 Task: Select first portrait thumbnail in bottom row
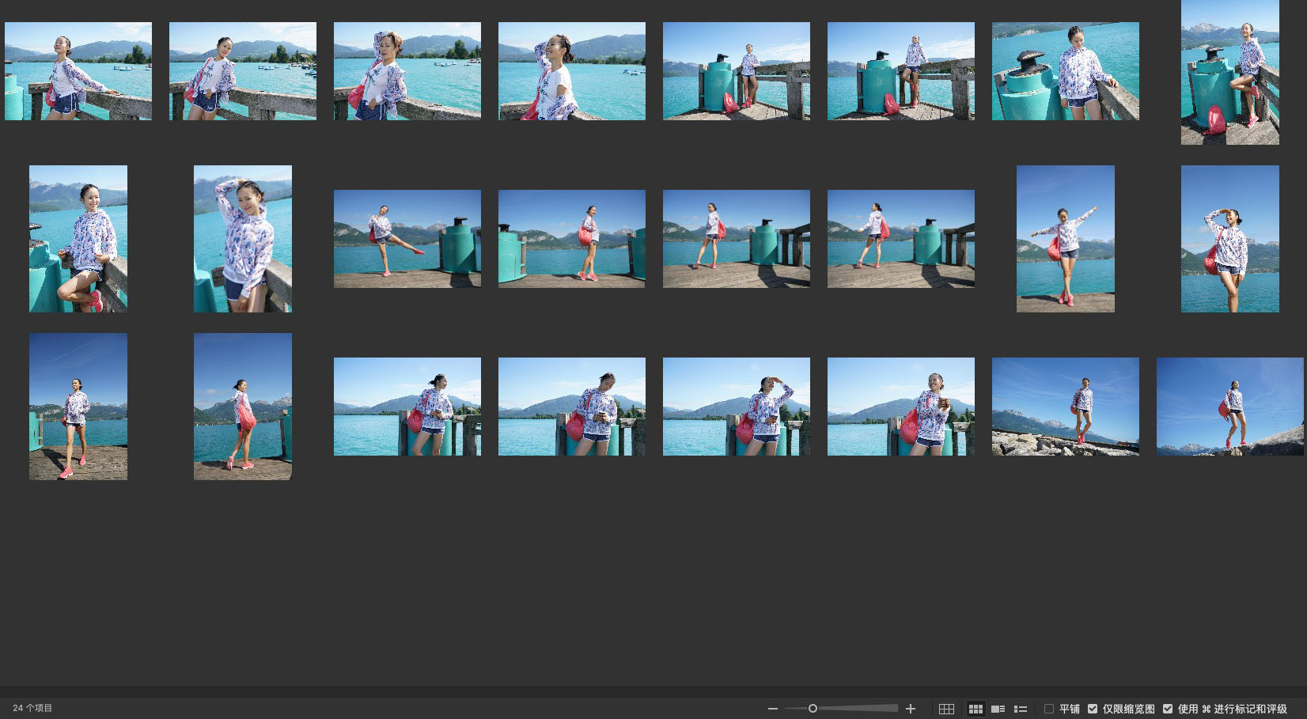tap(78, 406)
